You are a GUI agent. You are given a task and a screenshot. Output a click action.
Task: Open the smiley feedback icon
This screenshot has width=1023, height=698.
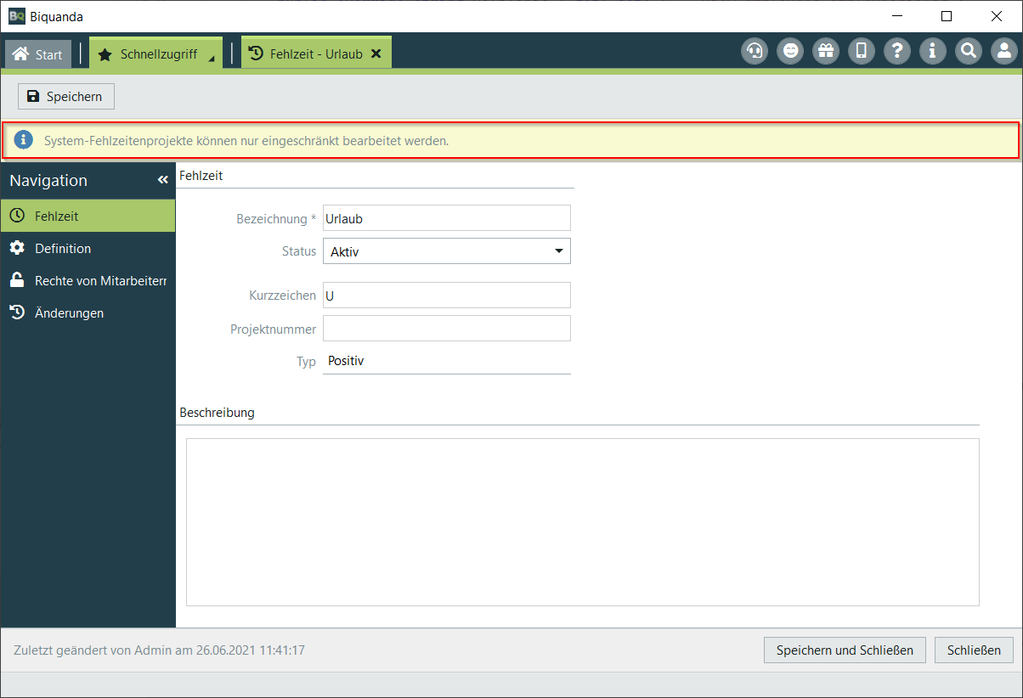790,52
